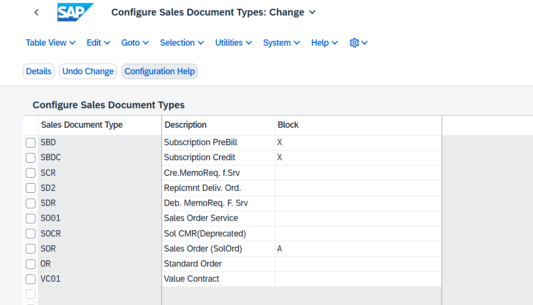
Task: Click the Details button
Action: [38, 71]
